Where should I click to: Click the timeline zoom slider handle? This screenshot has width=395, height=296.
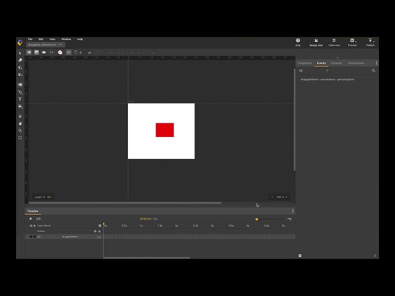point(257,220)
